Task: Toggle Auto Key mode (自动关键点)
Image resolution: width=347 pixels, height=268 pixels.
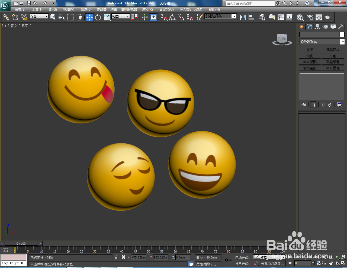Action: tap(243, 257)
